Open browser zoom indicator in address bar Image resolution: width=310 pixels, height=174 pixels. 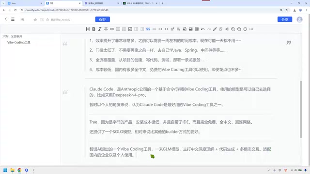[281, 10]
